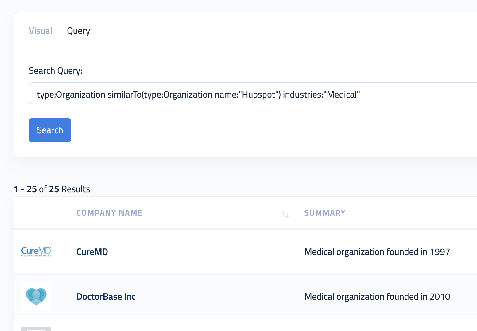Open the DoctorBase Inc company link
The height and width of the screenshot is (331, 477).
(x=106, y=297)
